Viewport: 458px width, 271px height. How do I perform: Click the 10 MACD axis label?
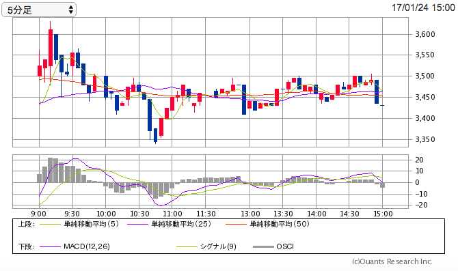[419, 171]
